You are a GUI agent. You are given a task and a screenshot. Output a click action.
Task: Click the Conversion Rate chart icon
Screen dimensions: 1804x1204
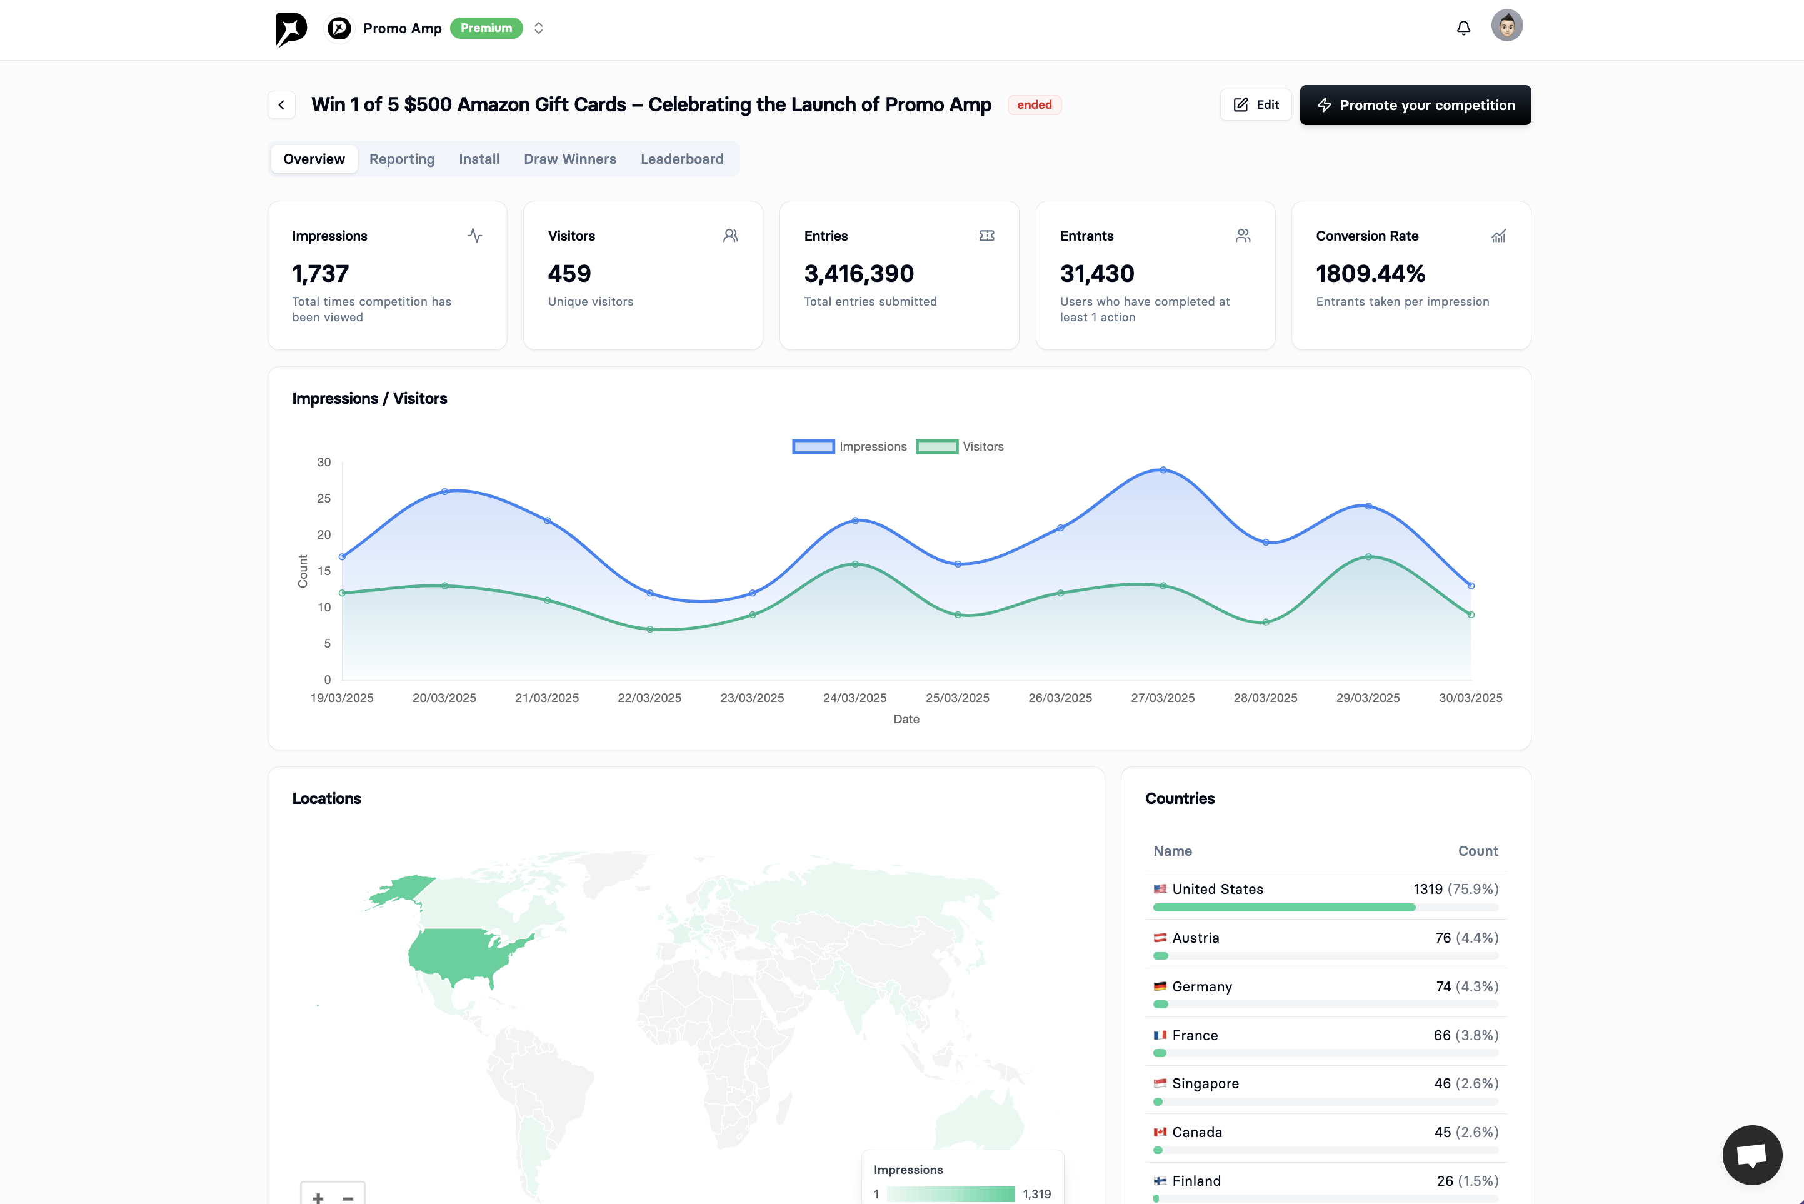pyautogui.click(x=1498, y=236)
